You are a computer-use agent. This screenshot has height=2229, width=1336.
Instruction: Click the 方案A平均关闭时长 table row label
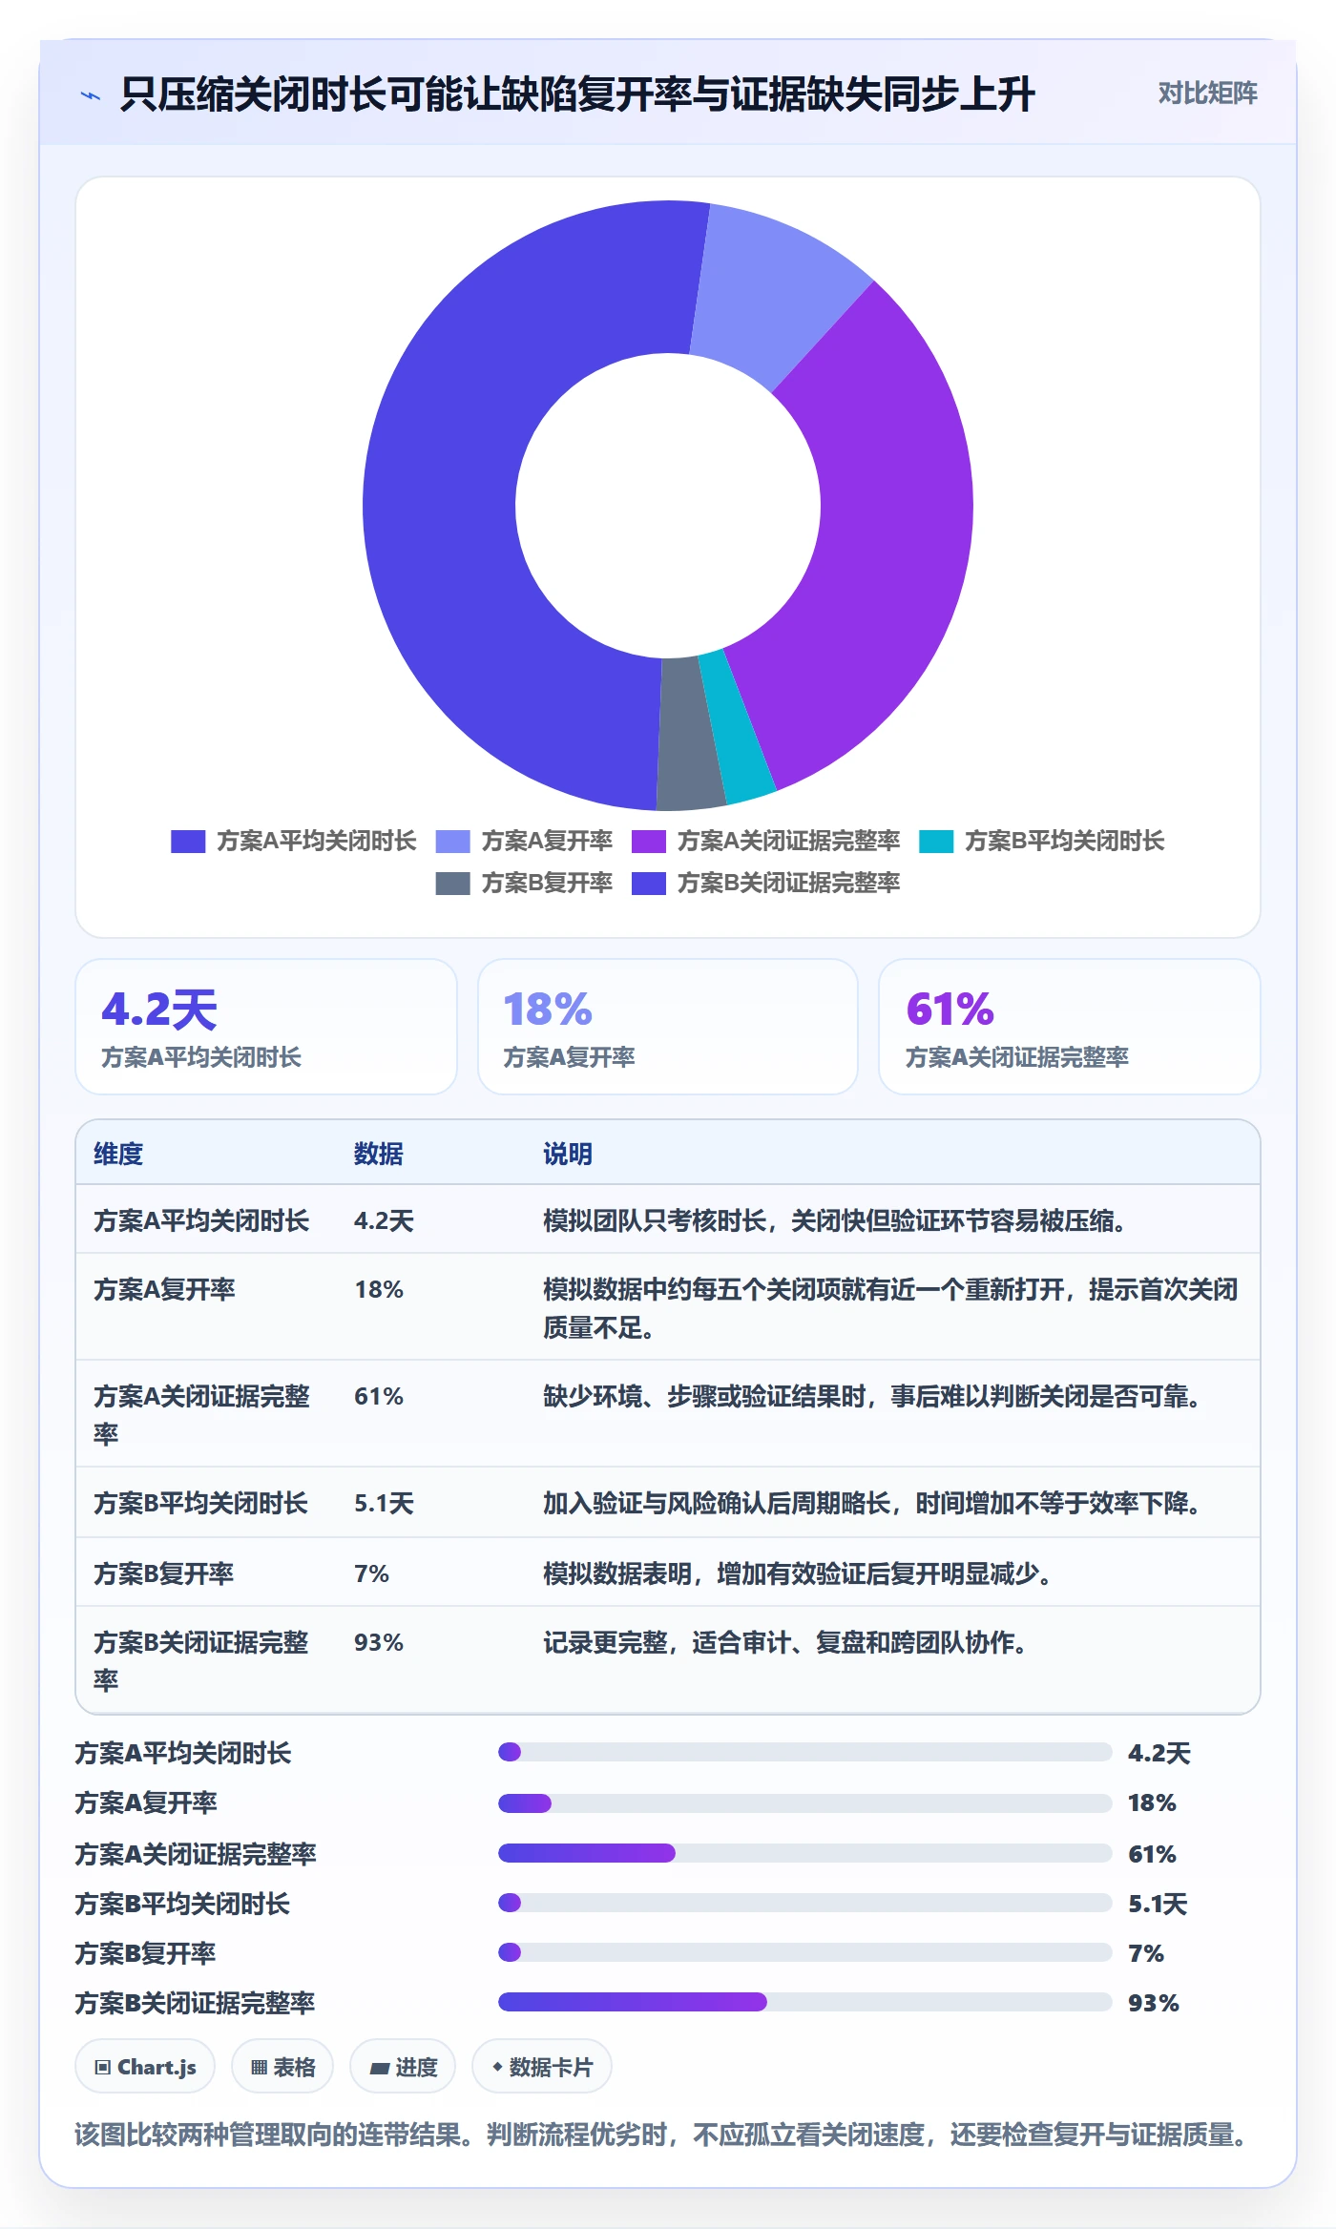[x=201, y=1220]
